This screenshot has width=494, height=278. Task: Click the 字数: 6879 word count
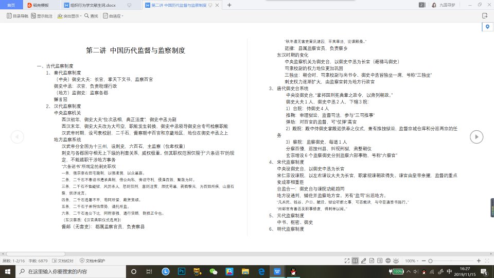(x=38, y=260)
